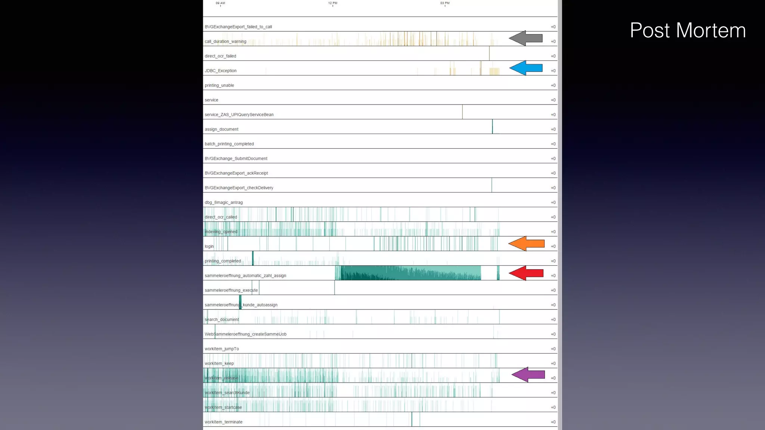Click the dbg_8magic_antrag row label
This screenshot has height=430, width=765.
pos(224,203)
